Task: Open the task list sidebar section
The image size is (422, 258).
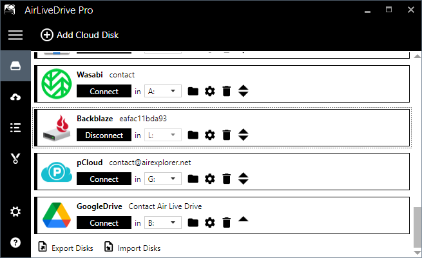Action: pyautogui.click(x=15, y=128)
